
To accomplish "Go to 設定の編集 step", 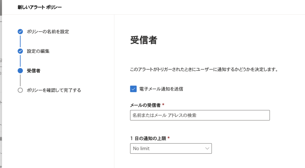I will click(38, 51).
